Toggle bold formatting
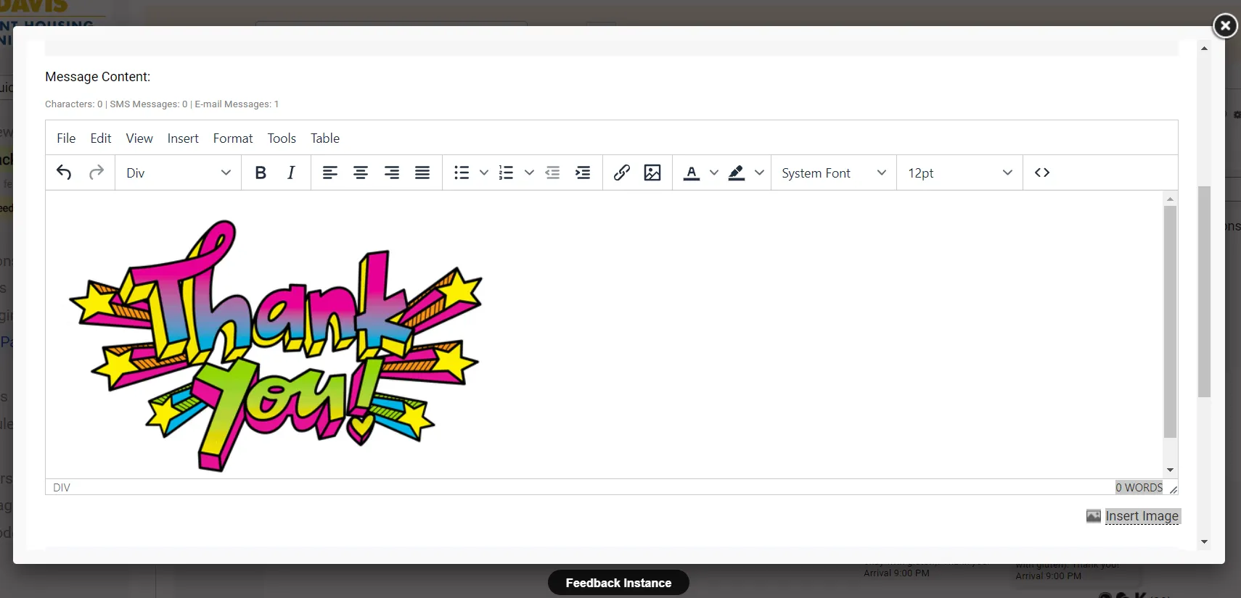 tap(261, 173)
